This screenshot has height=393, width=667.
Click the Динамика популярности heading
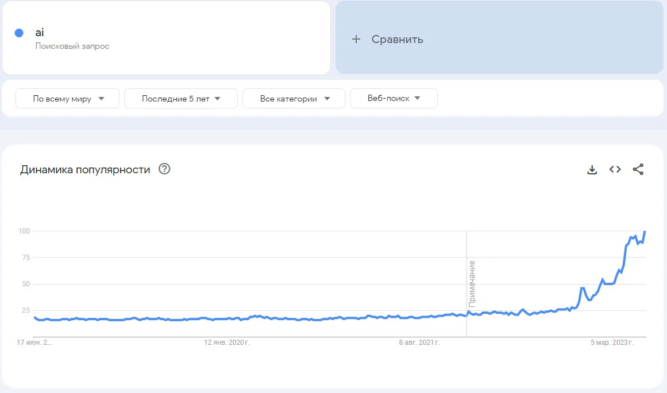(85, 169)
